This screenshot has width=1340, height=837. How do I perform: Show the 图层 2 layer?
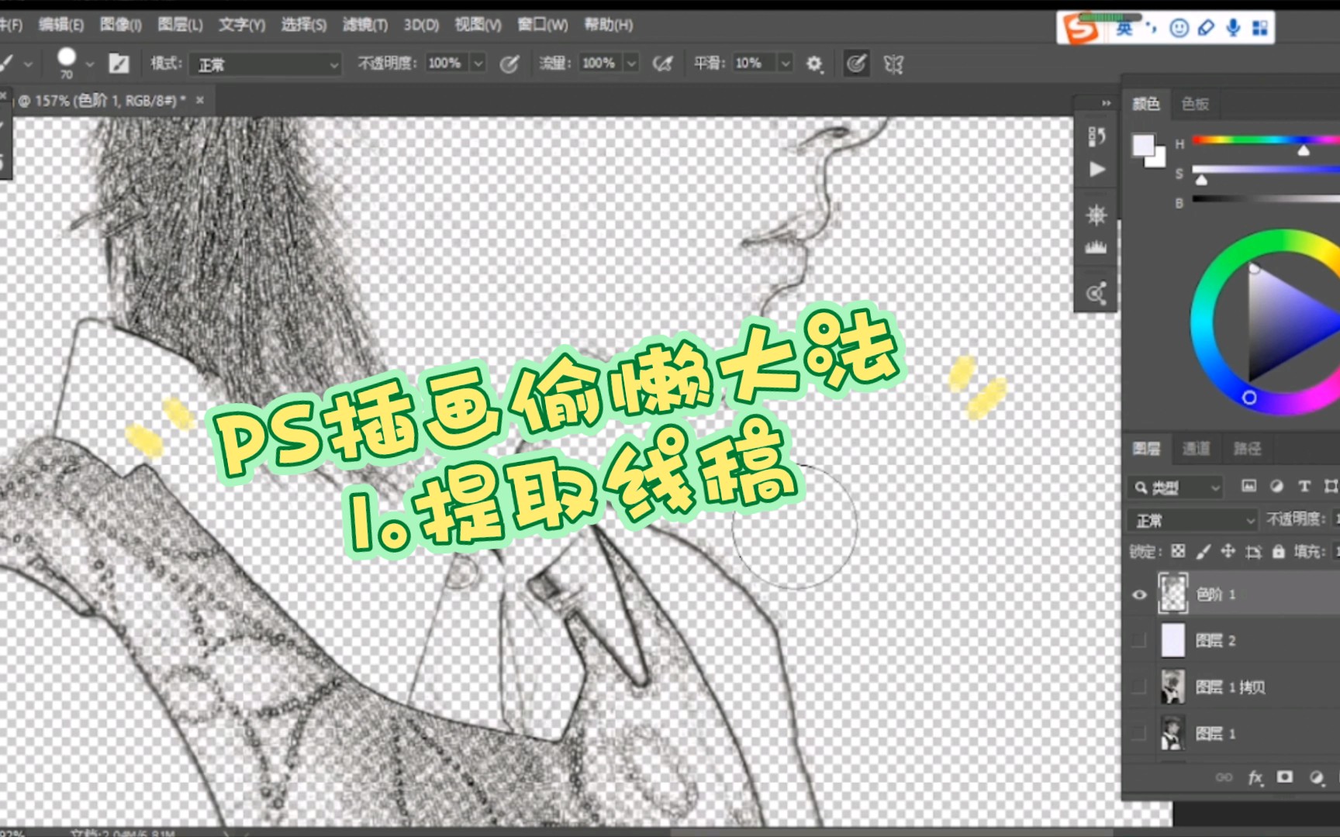click(1139, 640)
